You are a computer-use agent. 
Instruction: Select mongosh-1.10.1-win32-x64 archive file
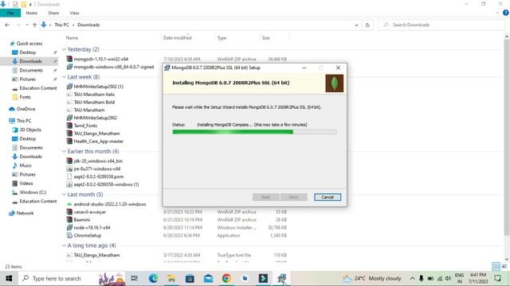tap(101, 59)
